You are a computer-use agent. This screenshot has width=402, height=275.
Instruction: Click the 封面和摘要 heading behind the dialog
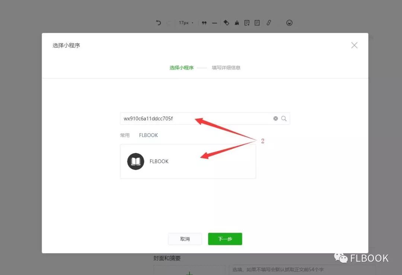click(167, 258)
